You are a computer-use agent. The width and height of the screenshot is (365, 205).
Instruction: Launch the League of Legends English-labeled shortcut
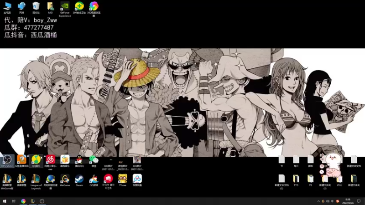click(x=36, y=182)
